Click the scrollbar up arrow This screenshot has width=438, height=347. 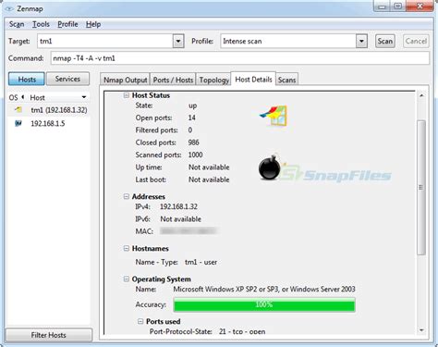point(421,95)
